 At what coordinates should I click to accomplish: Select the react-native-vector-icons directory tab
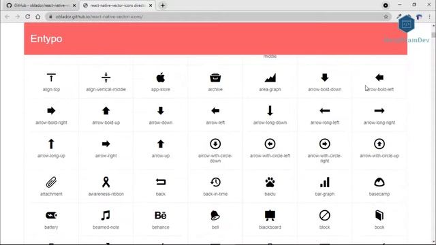click(x=117, y=5)
